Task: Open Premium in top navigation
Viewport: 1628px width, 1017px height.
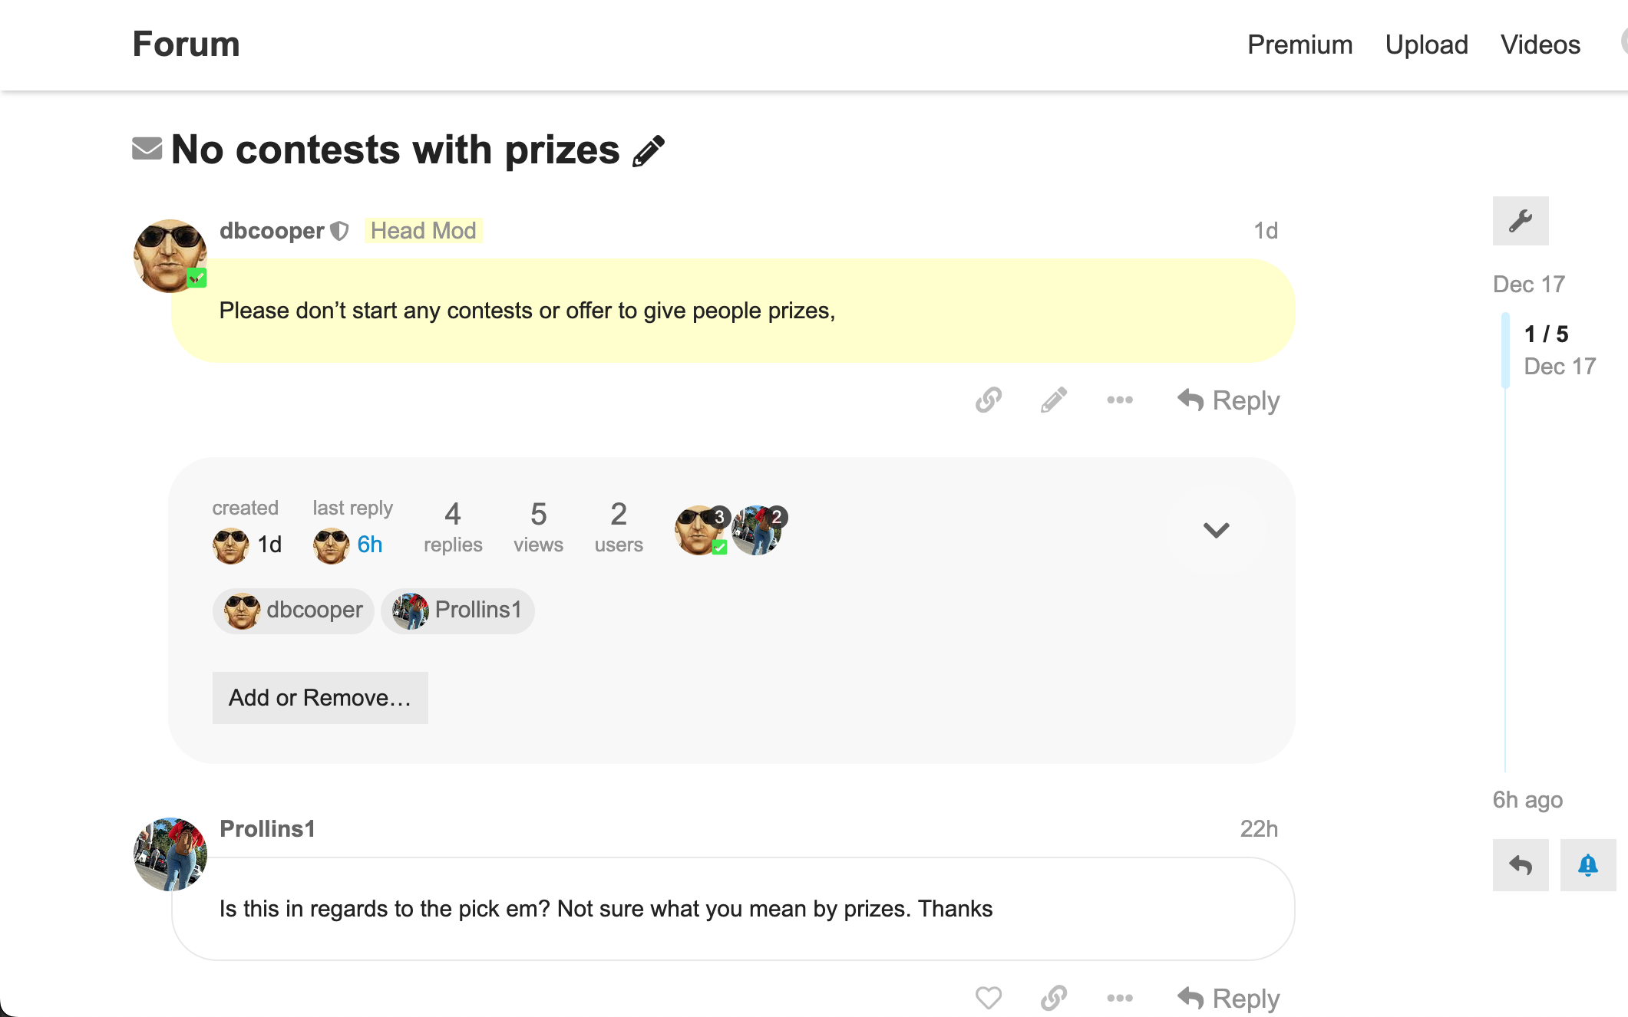Action: 1299,44
